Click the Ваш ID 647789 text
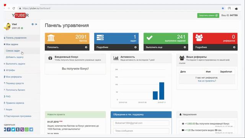The width and height of the screenshot is (245, 138). pos(229,15)
